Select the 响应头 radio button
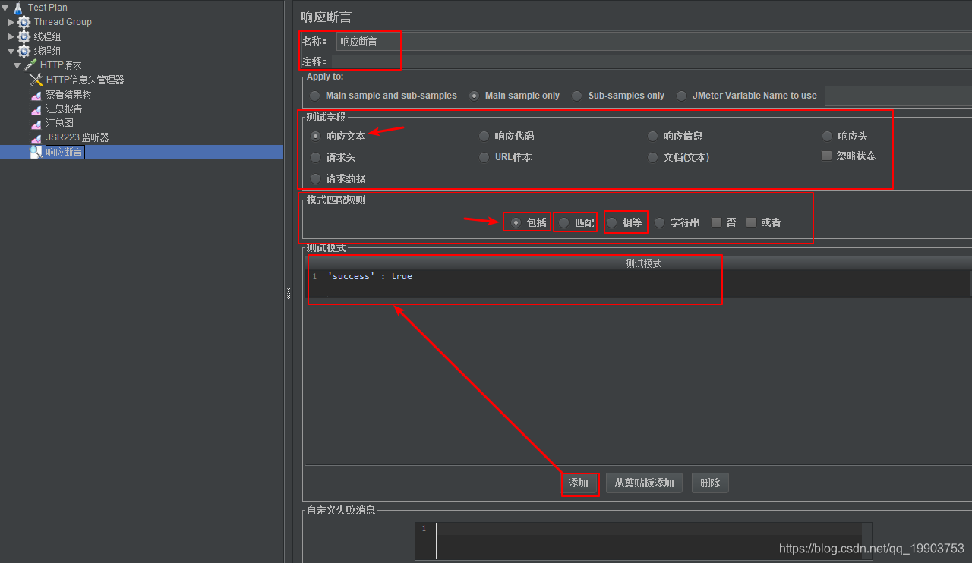 (827, 136)
